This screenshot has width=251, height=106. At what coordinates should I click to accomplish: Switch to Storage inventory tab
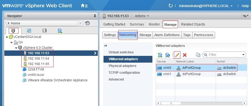coord(45,30)
